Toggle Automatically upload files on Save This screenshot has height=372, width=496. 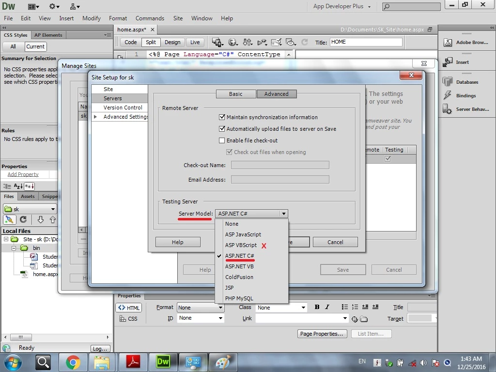pos(222,129)
